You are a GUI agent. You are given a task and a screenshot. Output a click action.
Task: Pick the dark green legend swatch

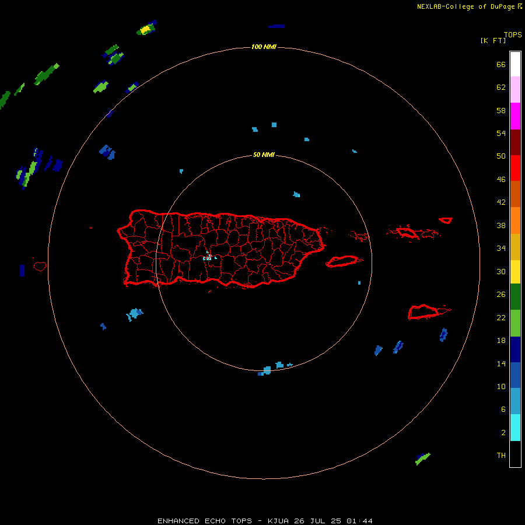coord(515,297)
